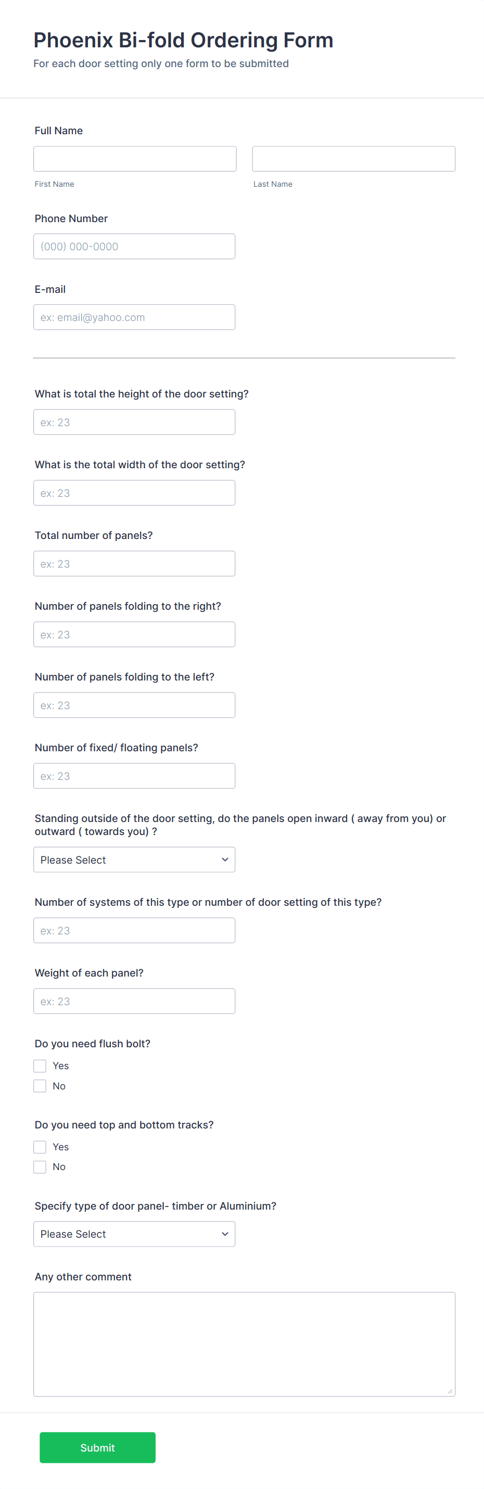
Task: Click the total number of panels field
Action: [134, 563]
